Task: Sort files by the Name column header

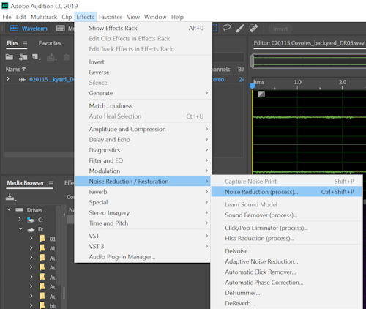Action: [x=15, y=70]
